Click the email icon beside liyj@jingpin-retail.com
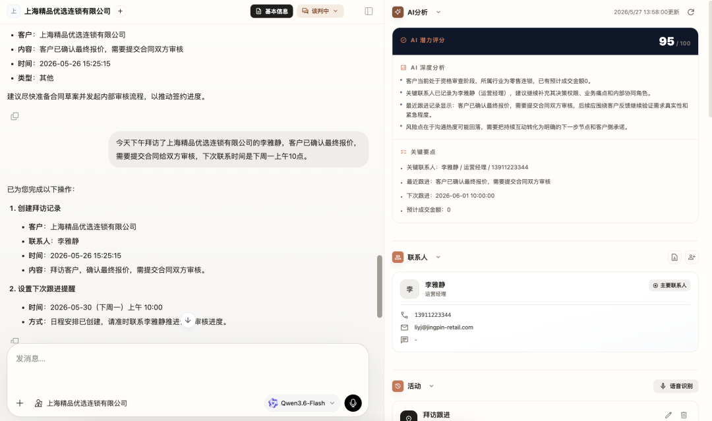Image resolution: width=712 pixels, height=421 pixels. pyautogui.click(x=404, y=327)
